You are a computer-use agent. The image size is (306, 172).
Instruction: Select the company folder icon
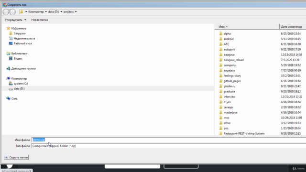[x=221, y=65]
